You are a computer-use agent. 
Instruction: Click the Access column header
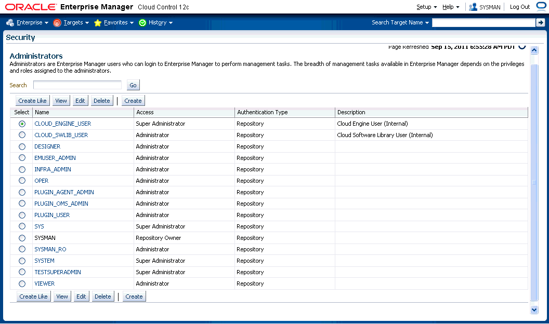tap(184, 112)
